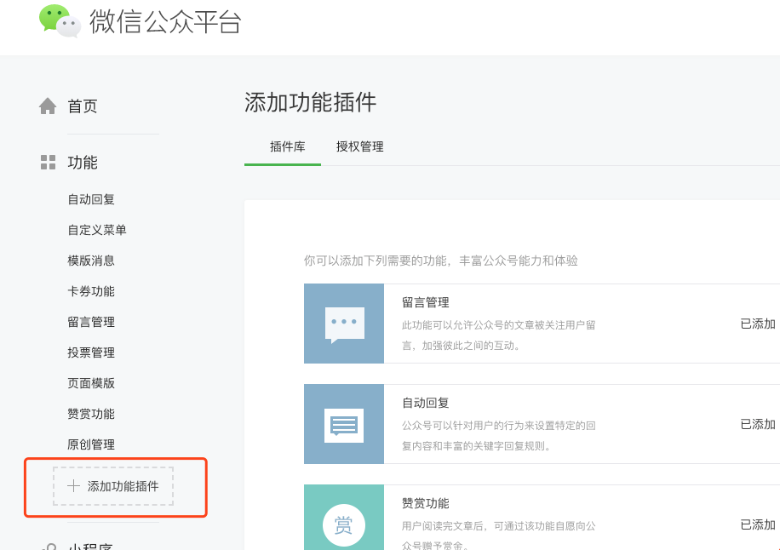Click 已添加 status for 留言管理 plugin
The image size is (780, 550).
click(758, 324)
